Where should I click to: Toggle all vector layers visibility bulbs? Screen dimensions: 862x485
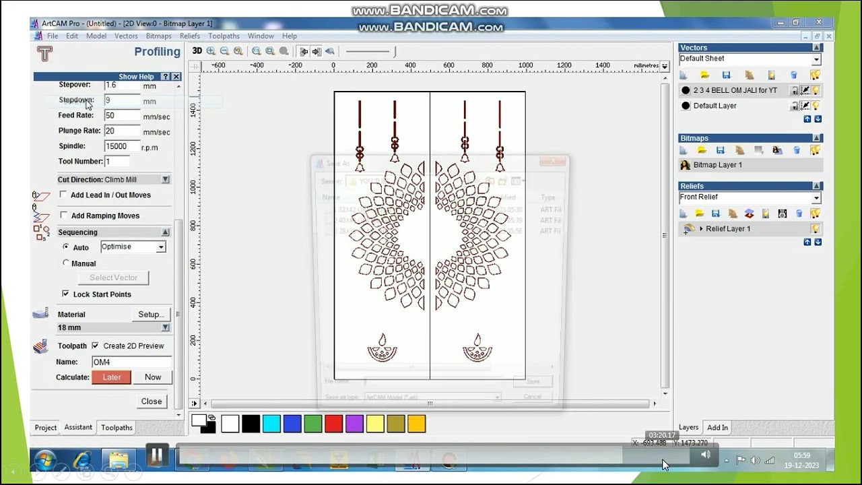point(816,75)
